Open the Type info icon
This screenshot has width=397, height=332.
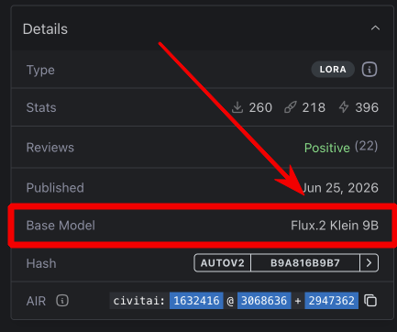[x=369, y=70]
